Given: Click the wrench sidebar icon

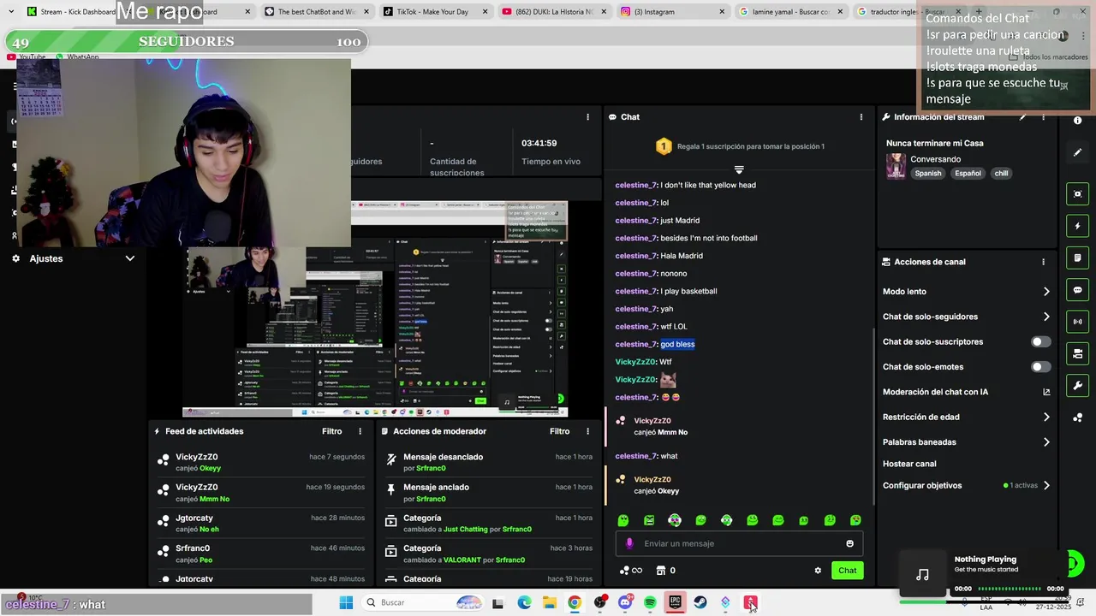Looking at the screenshot, I should coord(1077,386).
